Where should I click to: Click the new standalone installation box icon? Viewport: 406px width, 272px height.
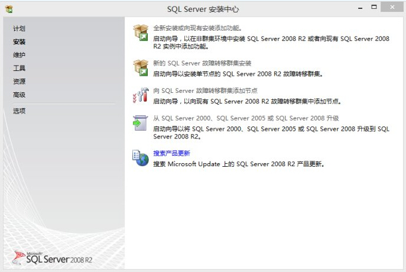click(x=141, y=33)
